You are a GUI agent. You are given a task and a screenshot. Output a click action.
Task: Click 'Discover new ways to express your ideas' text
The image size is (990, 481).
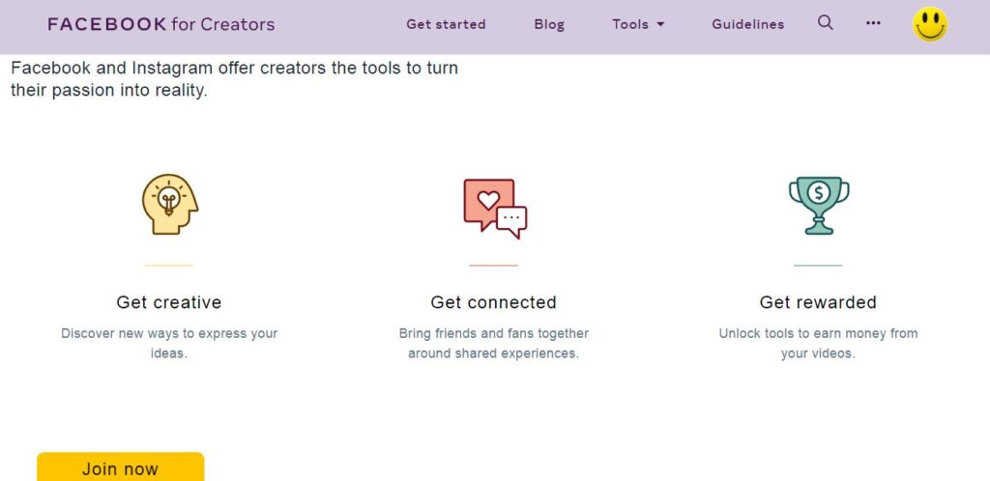click(x=169, y=344)
